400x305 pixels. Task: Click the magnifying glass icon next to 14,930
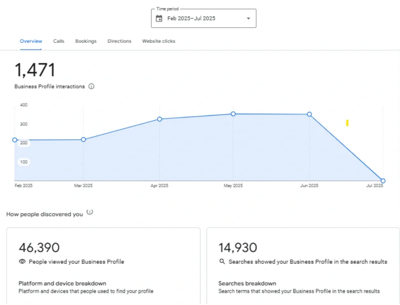(222, 261)
